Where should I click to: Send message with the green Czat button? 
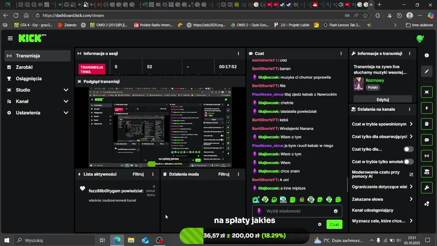coord(334,224)
